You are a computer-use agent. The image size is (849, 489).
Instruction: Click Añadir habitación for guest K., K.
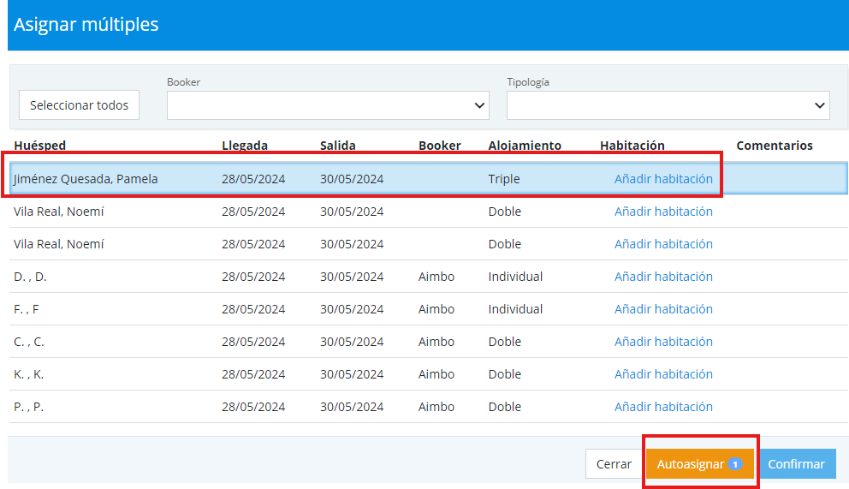click(x=663, y=374)
